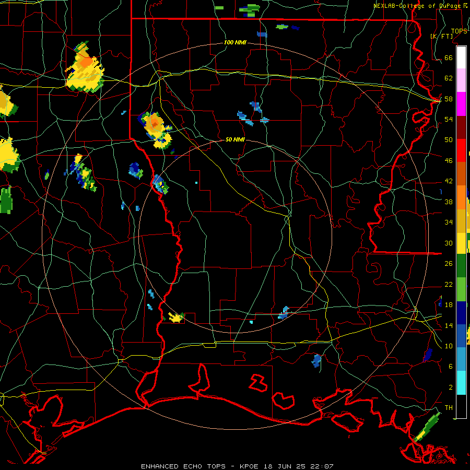470x470 pixels.
Task: Click the legend value 66
Action: tap(449, 57)
